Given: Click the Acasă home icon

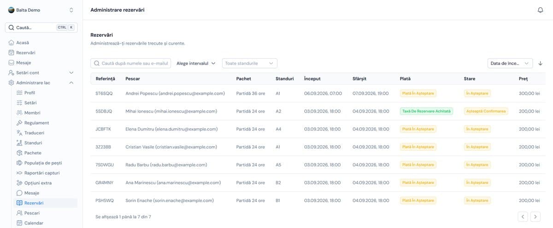Looking at the screenshot, I should (12, 42).
